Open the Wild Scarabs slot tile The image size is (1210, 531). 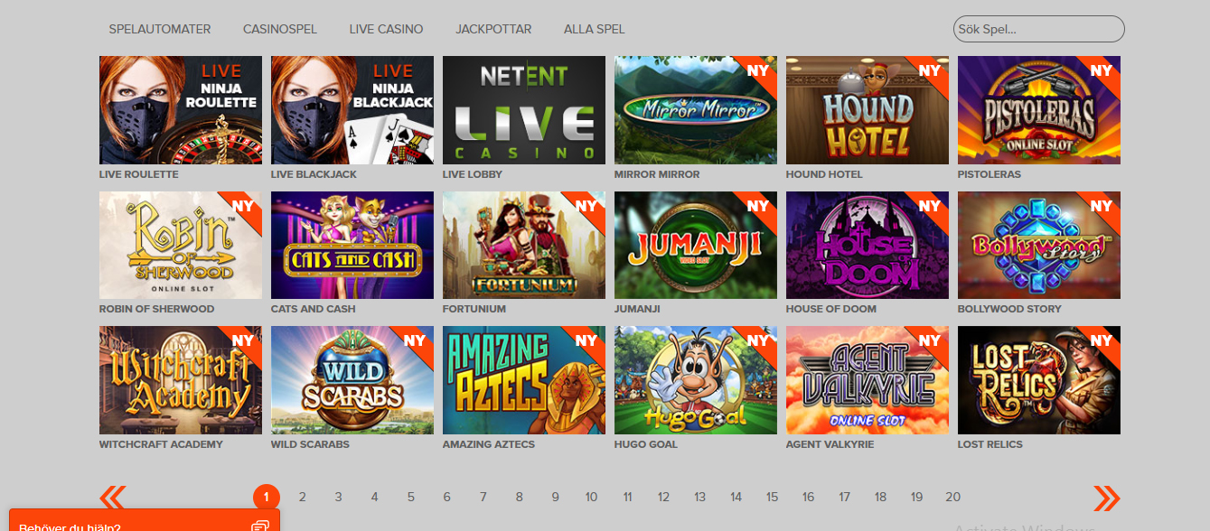(x=352, y=380)
